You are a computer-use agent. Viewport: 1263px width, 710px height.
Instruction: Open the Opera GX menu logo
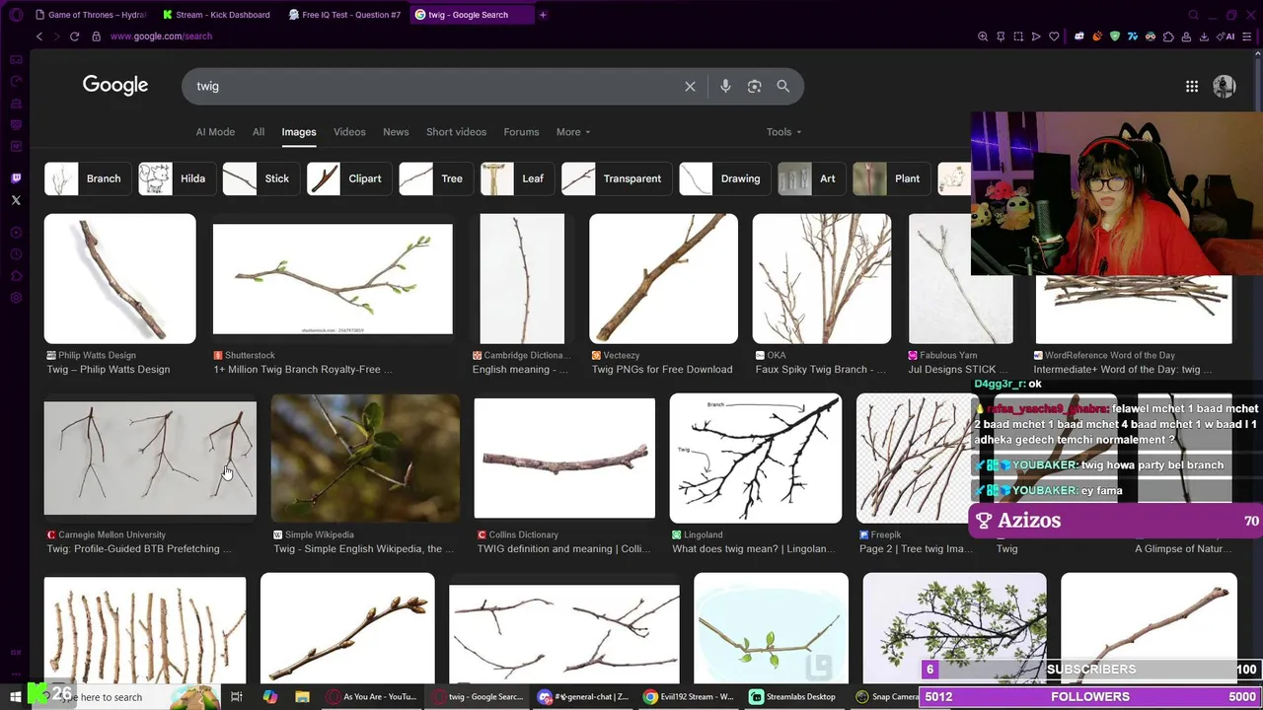(16, 15)
